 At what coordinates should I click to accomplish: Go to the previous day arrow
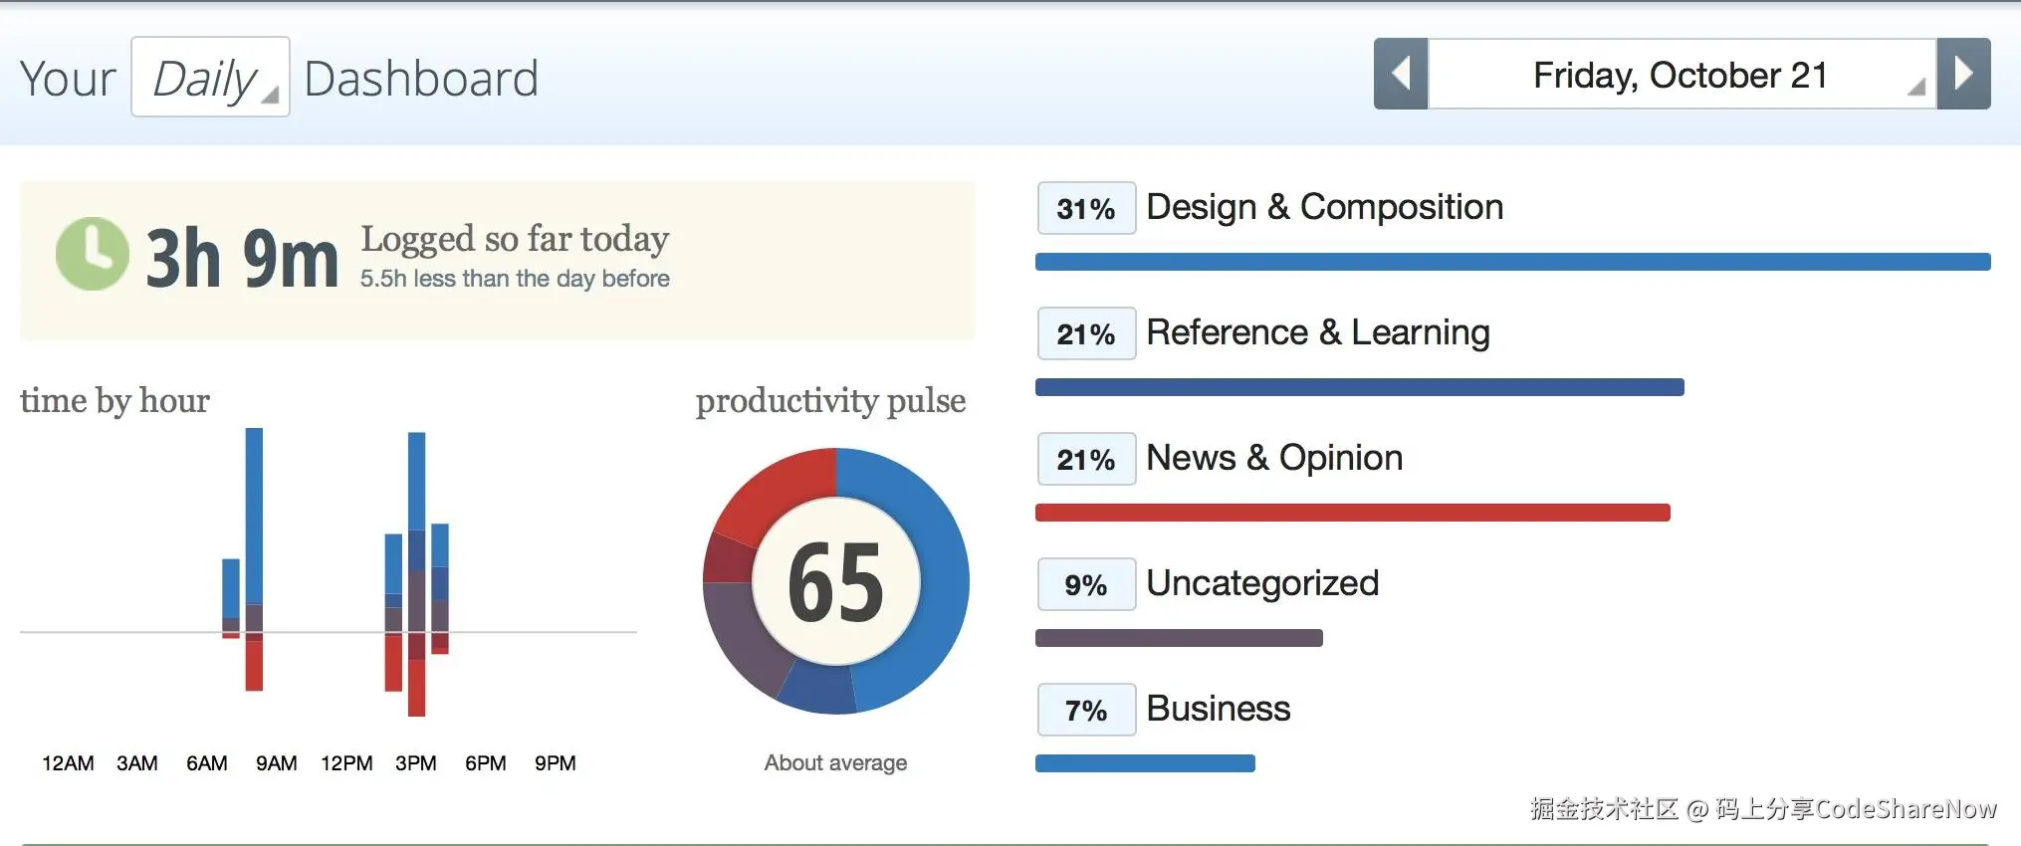coord(1401,74)
